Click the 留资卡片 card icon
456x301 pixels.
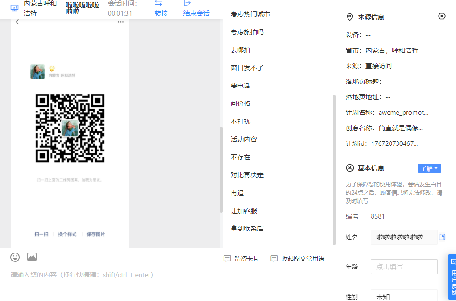(x=227, y=258)
